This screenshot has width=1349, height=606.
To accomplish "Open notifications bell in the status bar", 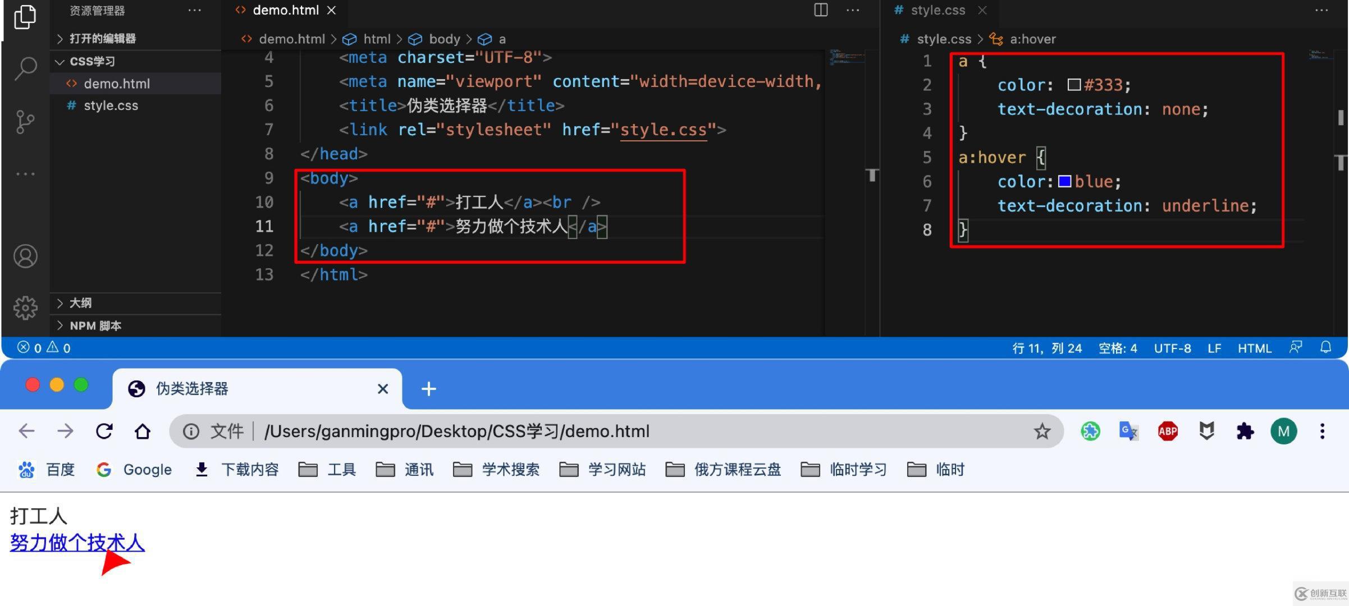I will pyautogui.click(x=1325, y=347).
